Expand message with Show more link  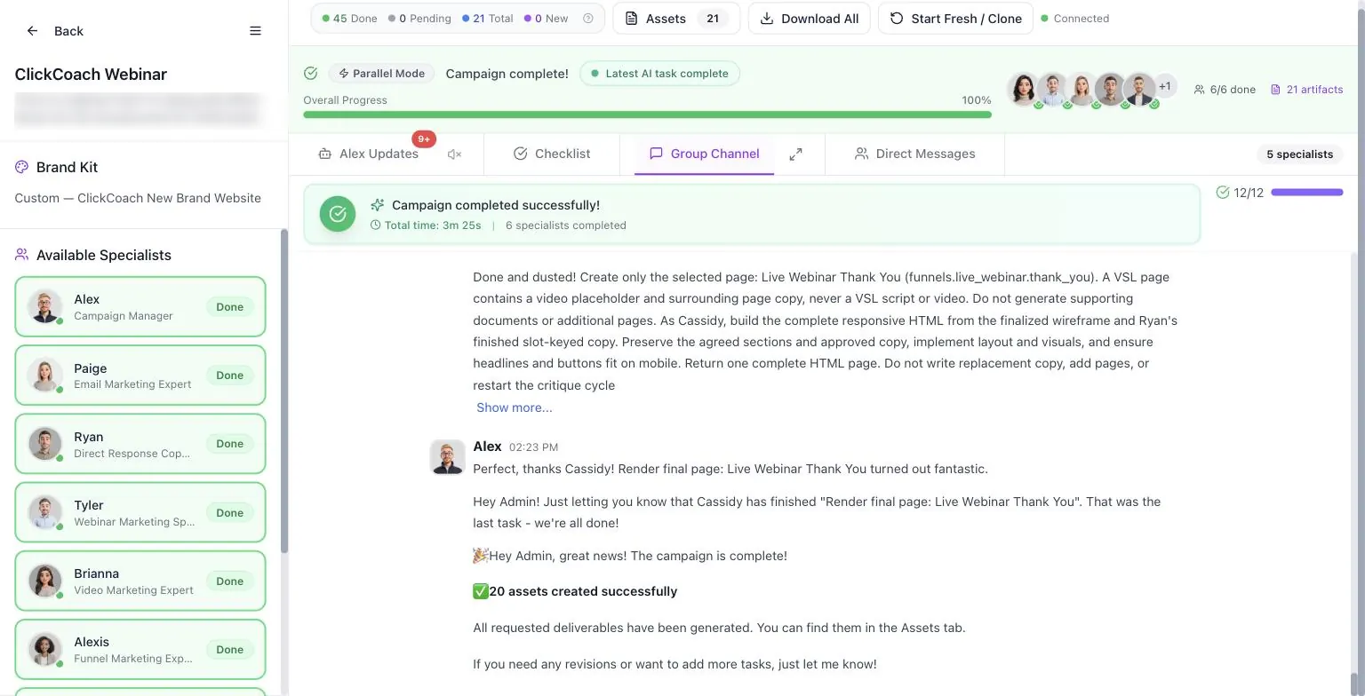tap(514, 407)
